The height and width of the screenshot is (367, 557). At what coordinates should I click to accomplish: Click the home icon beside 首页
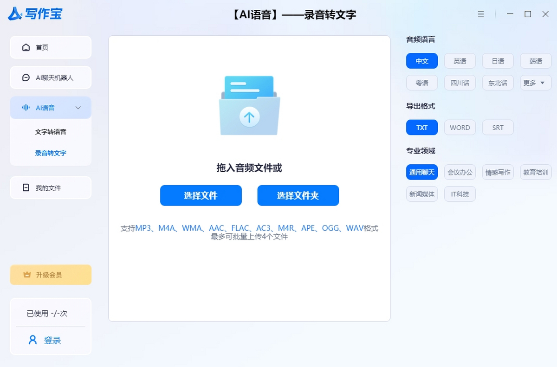point(26,47)
